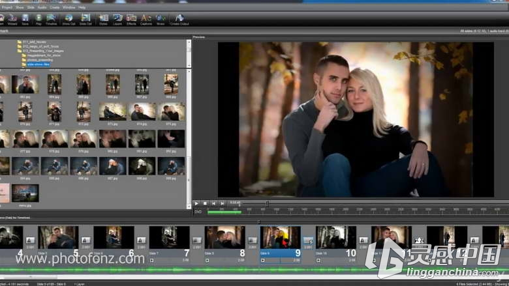Image resolution: width=509 pixels, height=286 pixels.
Task: Open the Help menu
Action: point(82,7)
